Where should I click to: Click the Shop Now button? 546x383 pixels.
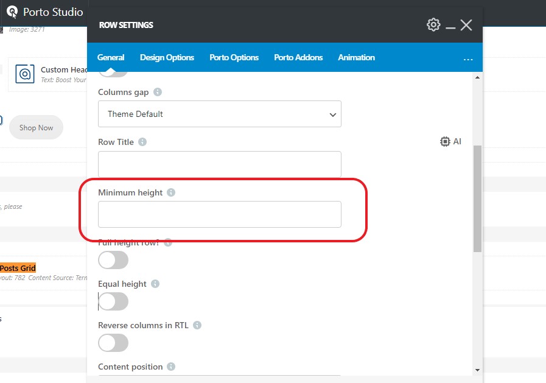pyautogui.click(x=37, y=128)
